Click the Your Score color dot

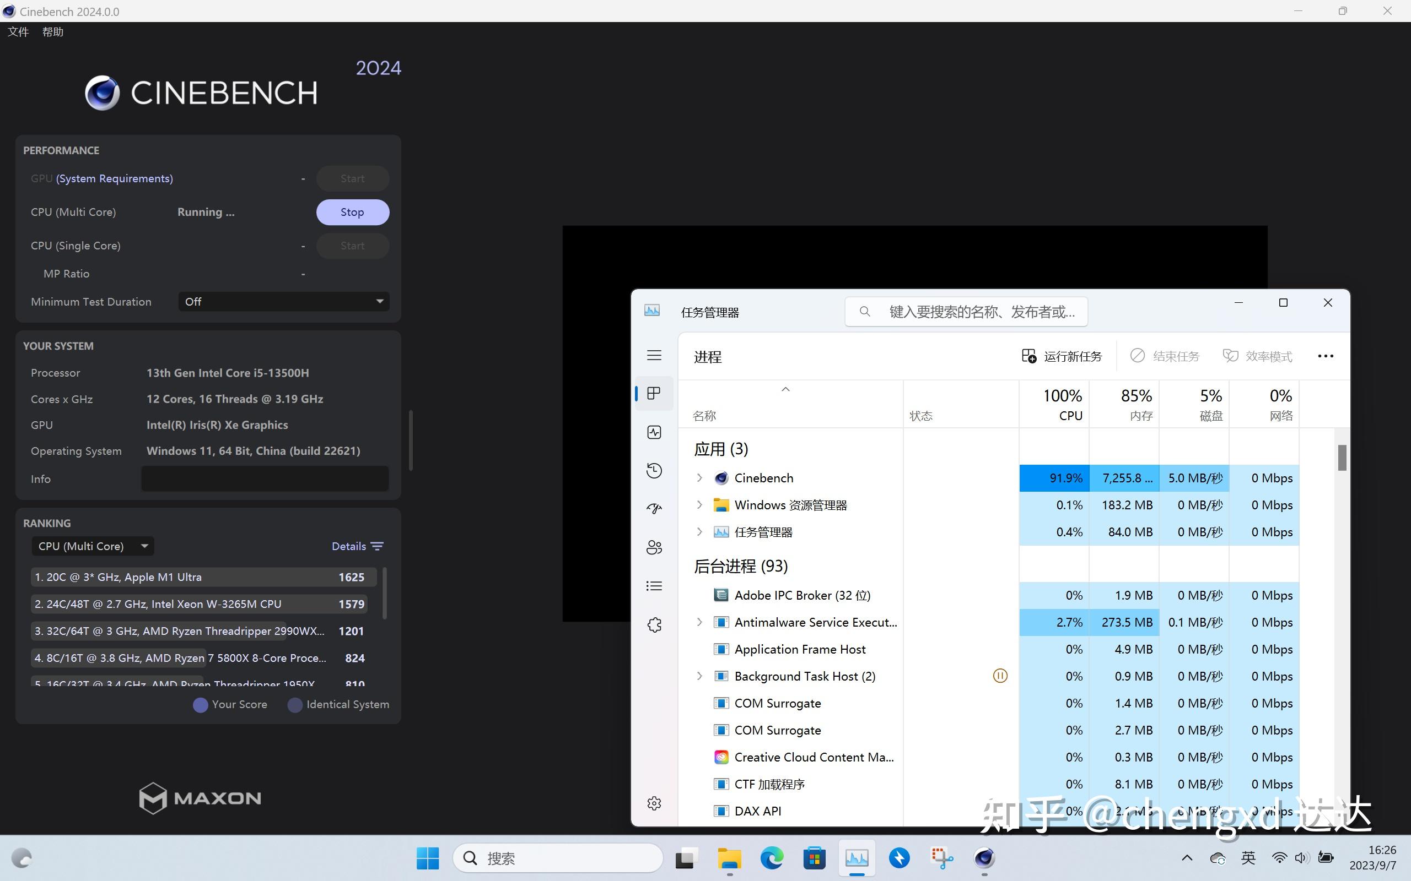[200, 704]
